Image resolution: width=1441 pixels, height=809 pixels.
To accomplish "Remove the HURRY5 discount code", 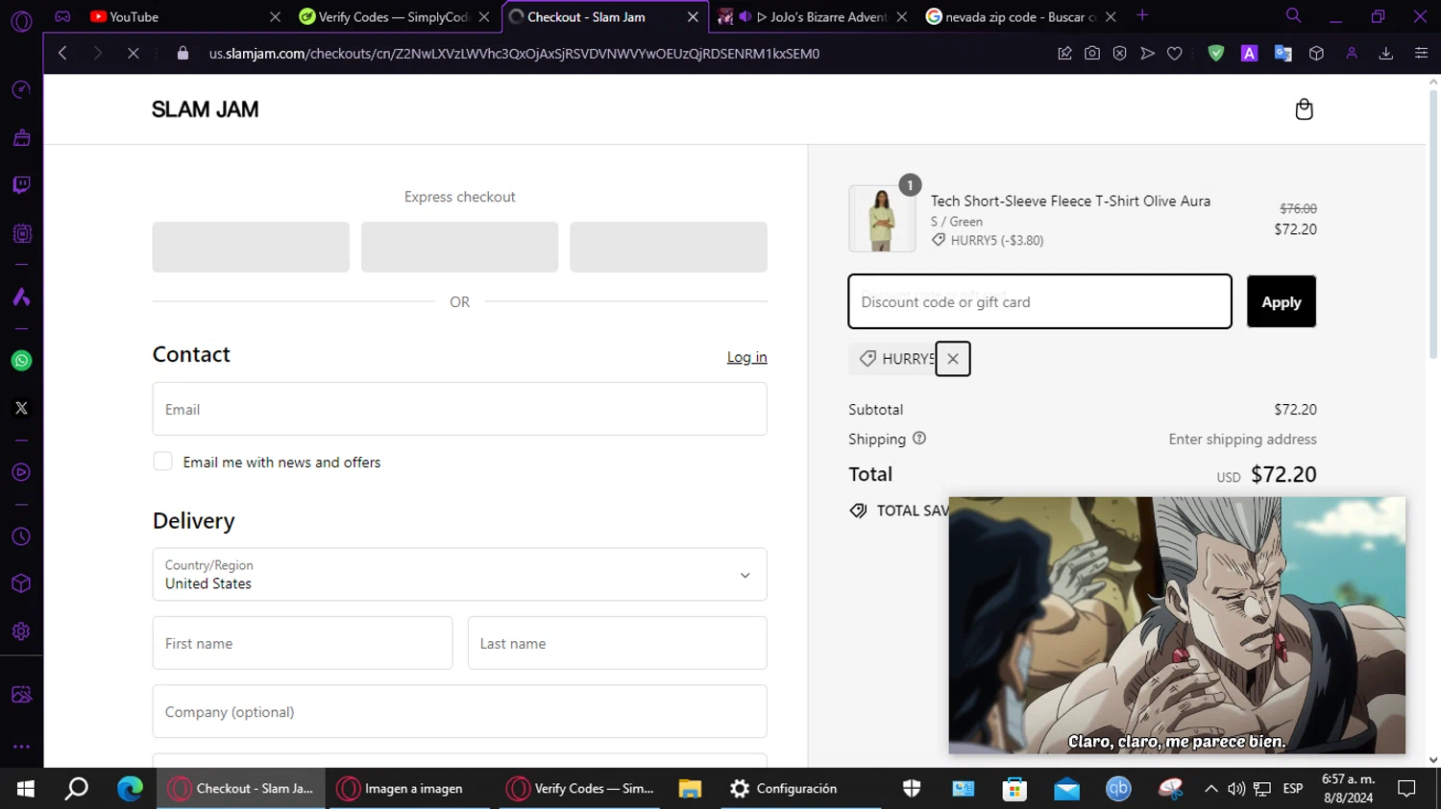I will [x=953, y=359].
